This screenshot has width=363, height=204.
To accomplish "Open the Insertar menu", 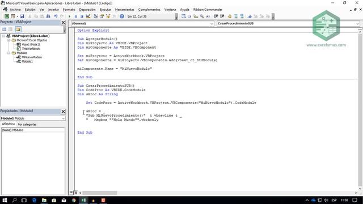I will click(53, 10).
